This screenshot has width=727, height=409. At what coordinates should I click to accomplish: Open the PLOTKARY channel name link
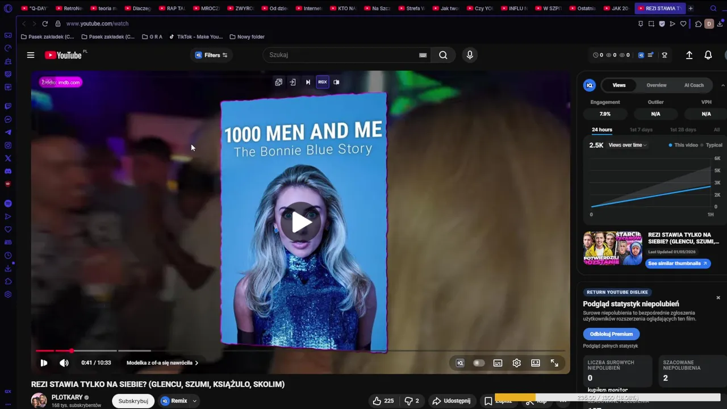click(x=67, y=398)
